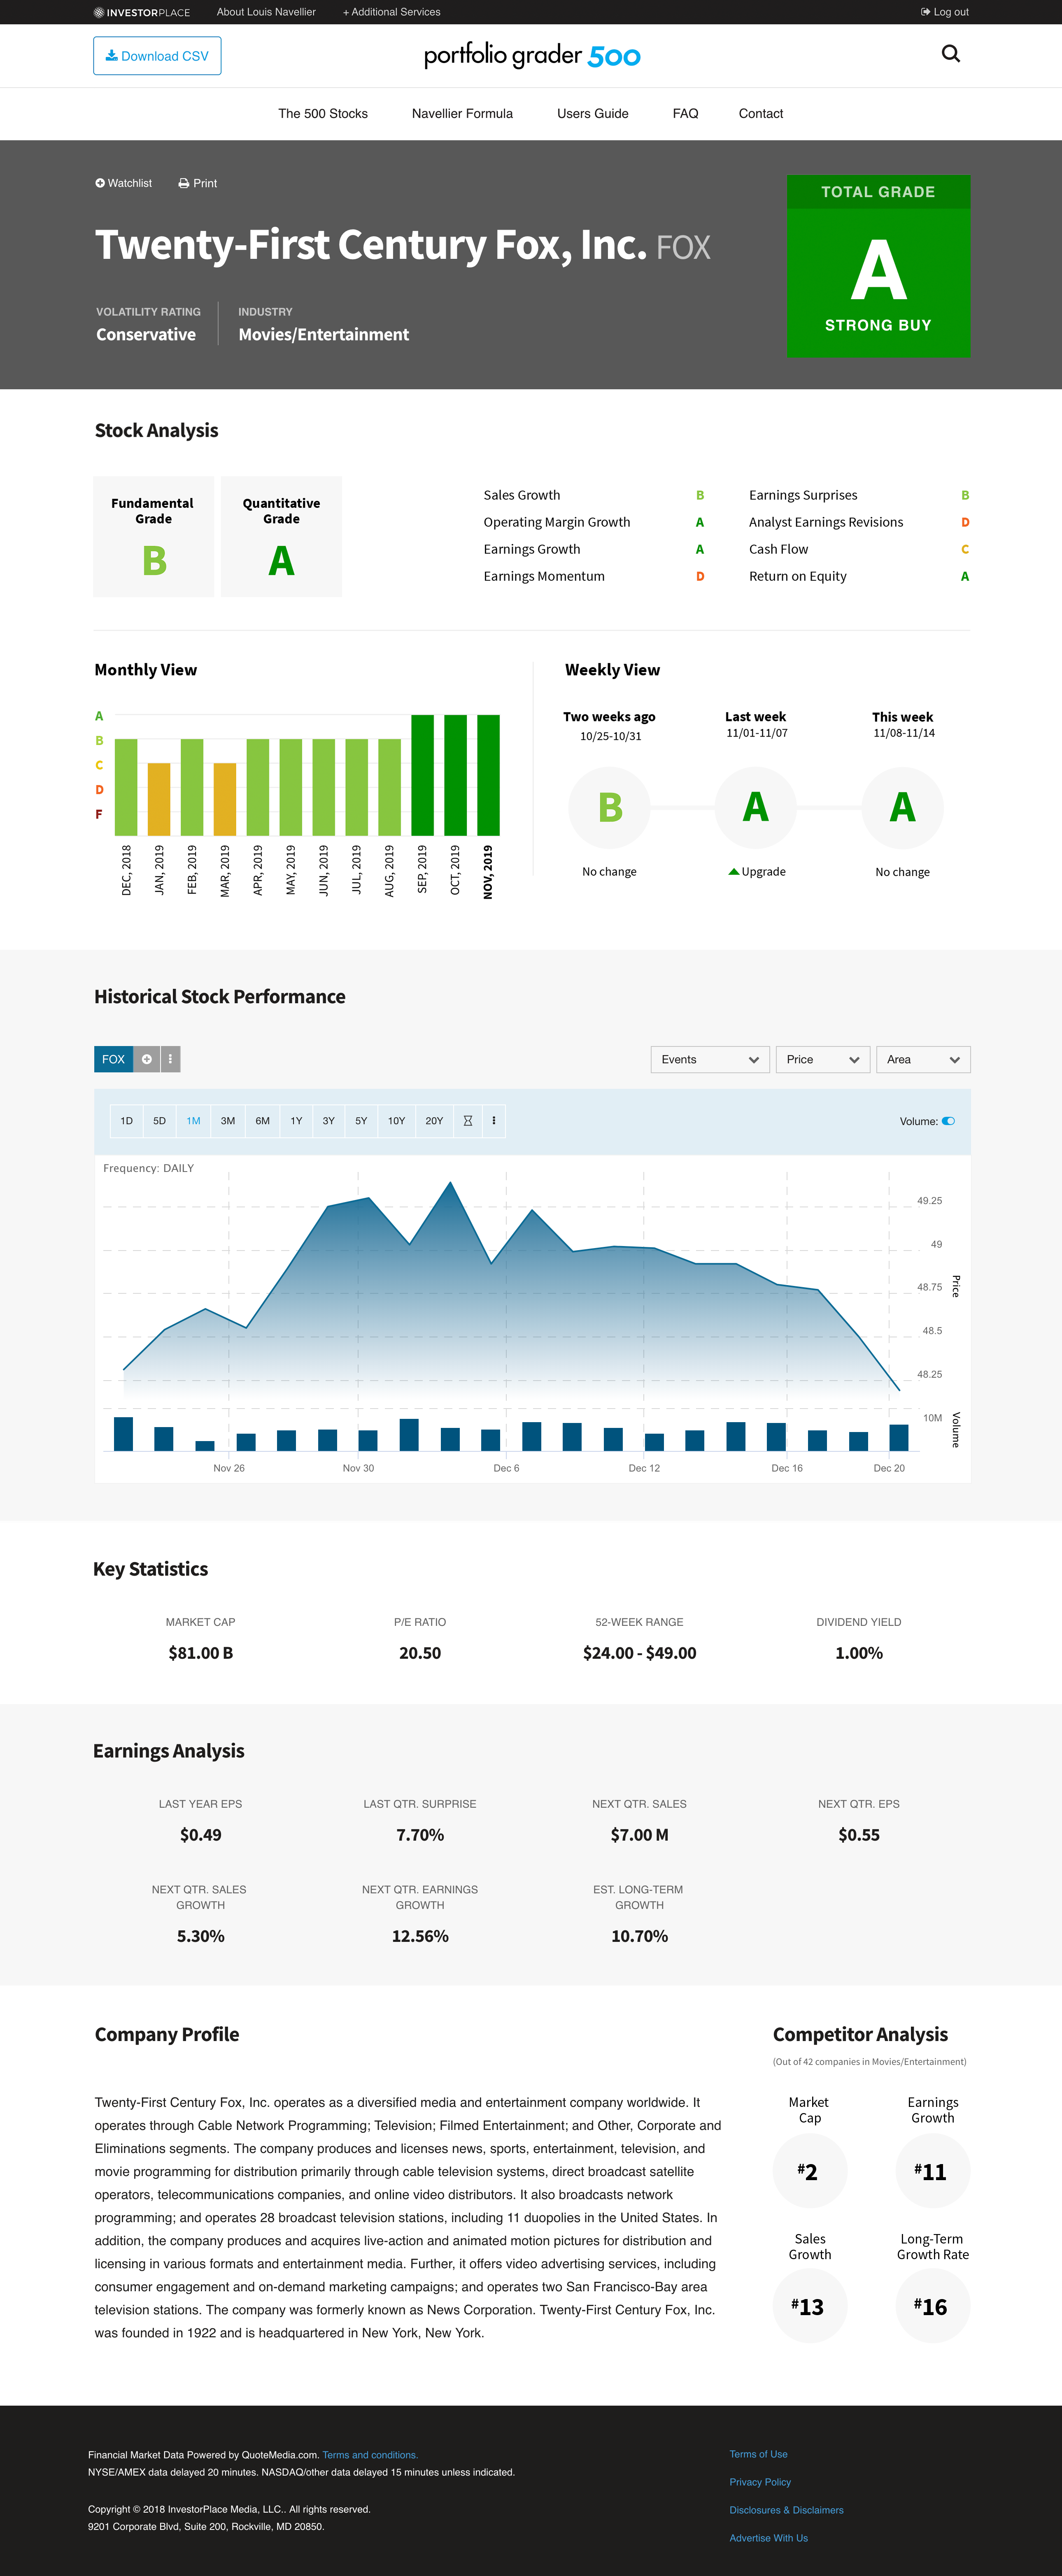This screenshot has width=1062, height=2576.
Task: Click the search magnifier icon
Action: [x=950, y=54]
